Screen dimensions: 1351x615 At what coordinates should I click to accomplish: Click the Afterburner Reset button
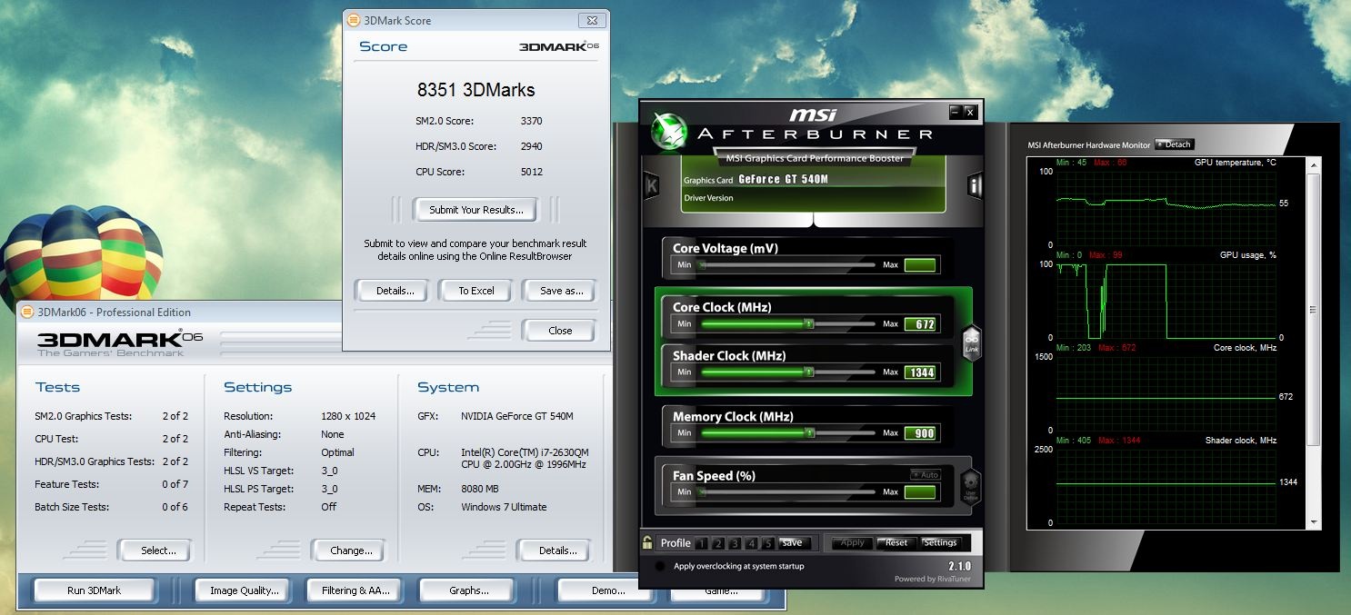click(x=896, y=542)
